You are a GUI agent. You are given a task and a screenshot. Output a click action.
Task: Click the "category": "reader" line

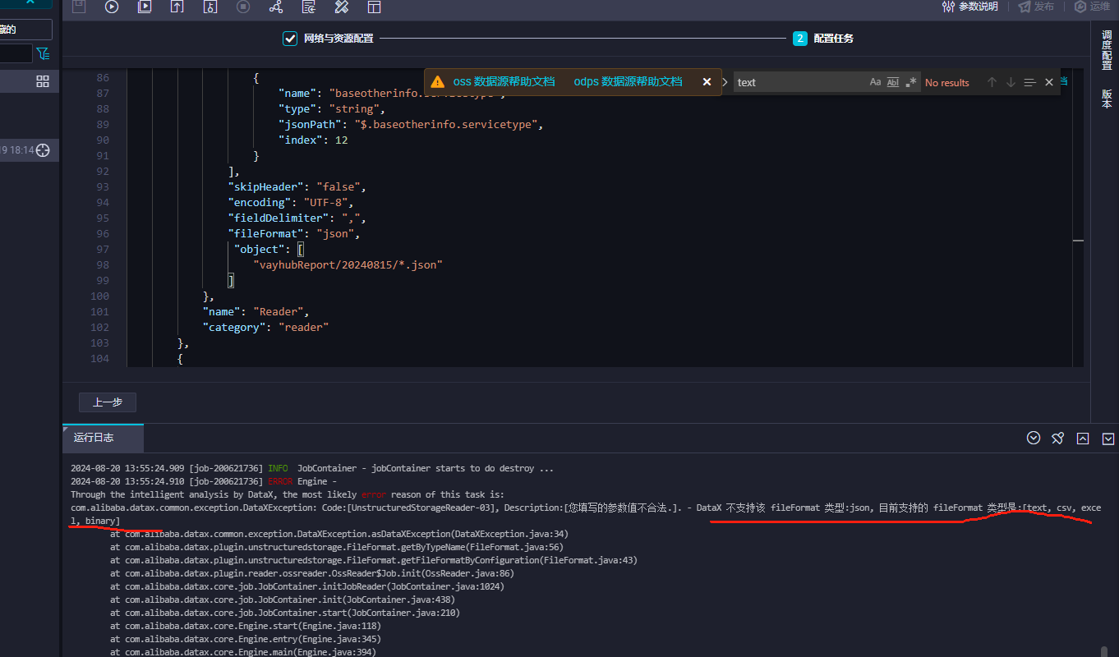pyautogui.click(x=265, y=328)
